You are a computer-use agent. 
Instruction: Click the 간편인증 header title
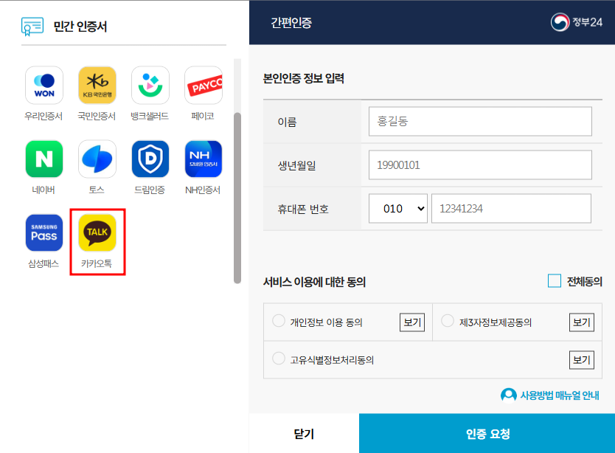click(291, 23)
